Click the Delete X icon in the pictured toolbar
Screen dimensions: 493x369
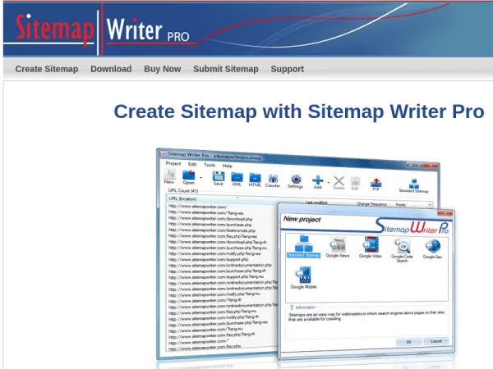[339, 183]
